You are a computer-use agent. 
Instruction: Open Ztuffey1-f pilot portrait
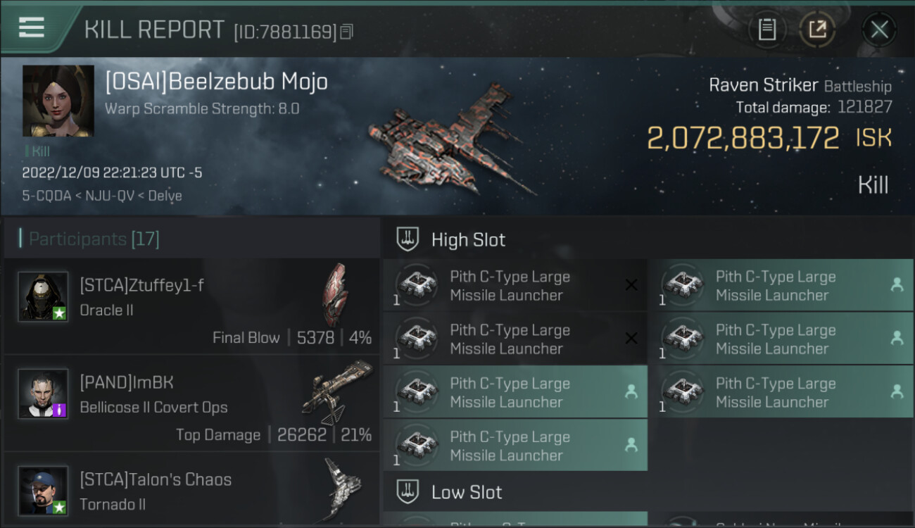pyautogui.click(x=43, y=296)
